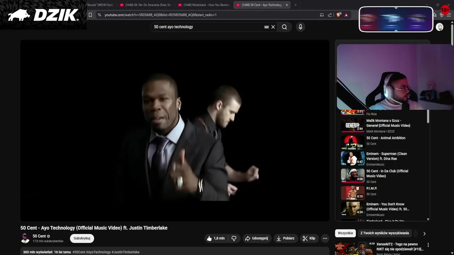
Task: Select Z Twoich wyników wyszukiwania chip
Action: point(384,233)
